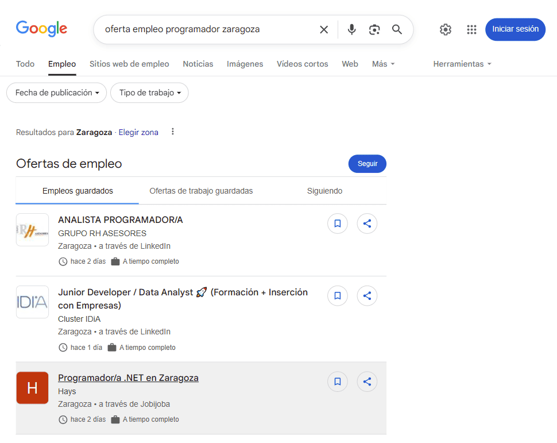Open the Tipo de trabajo dropdown

(x=149, y=93)
